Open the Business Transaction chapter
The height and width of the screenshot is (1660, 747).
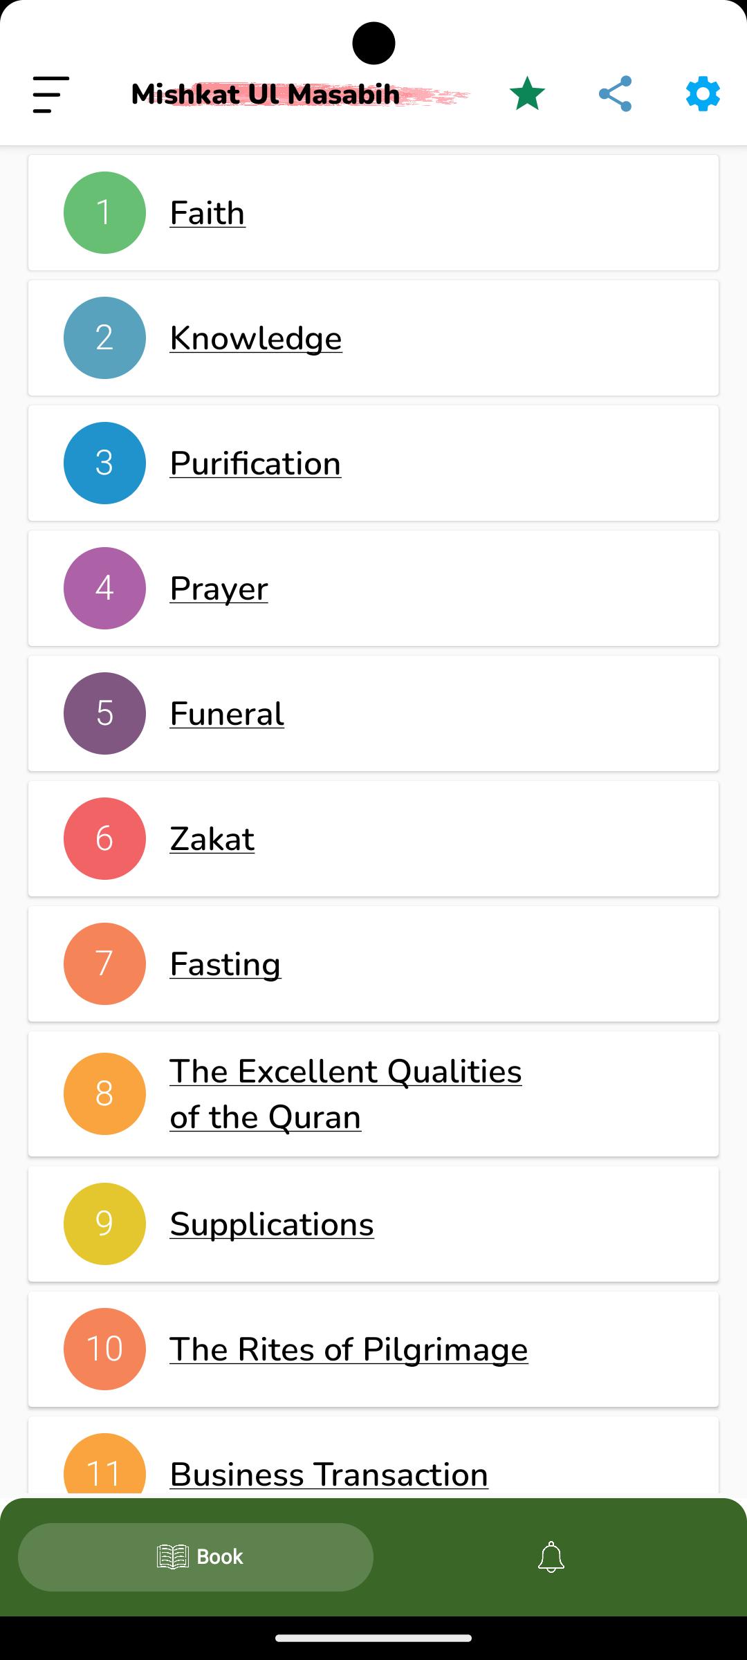329,1474
